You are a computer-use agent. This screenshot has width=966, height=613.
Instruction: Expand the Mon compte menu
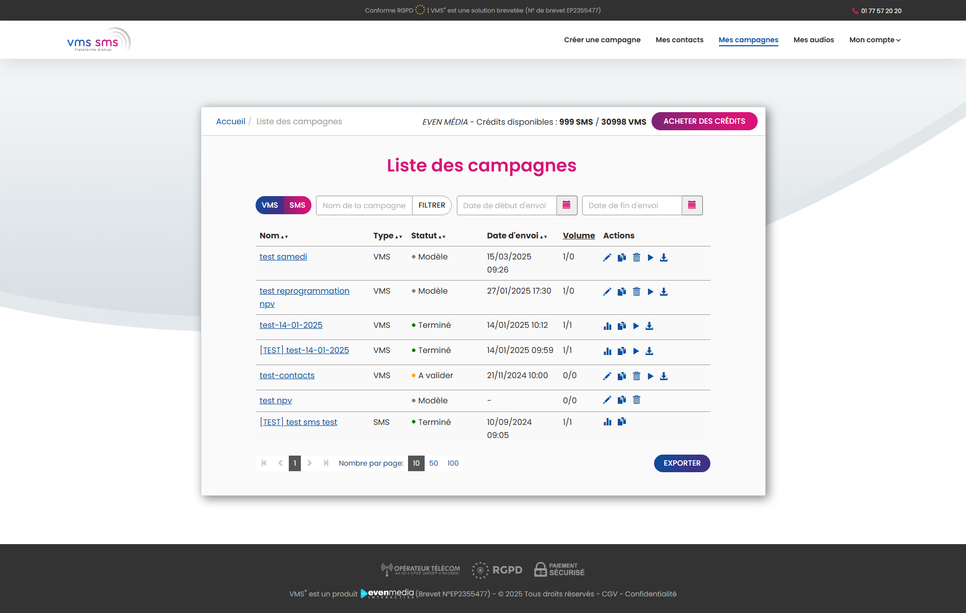click(x=875, y=40)
